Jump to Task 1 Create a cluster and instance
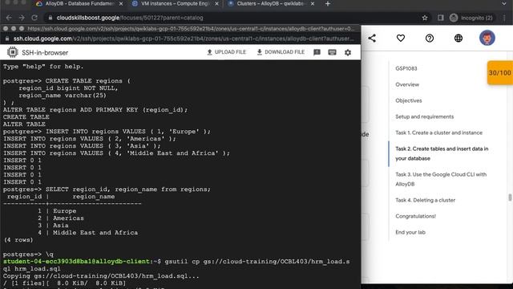The width and height of the screenshot is (513, 289). (x=438, y=132)
